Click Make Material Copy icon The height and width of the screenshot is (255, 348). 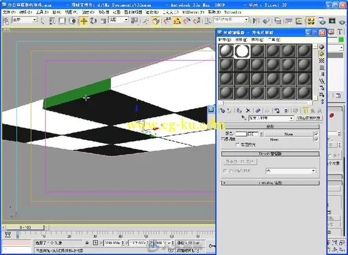point(258,111)
